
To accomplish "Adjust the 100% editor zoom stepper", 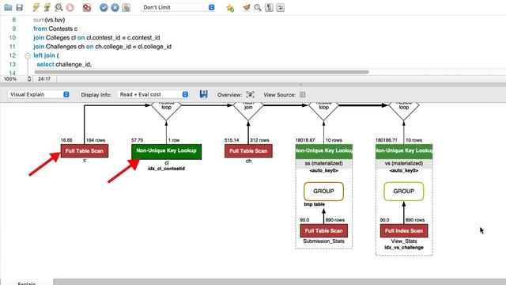I will pyautogui.click(x=29, y=79).
